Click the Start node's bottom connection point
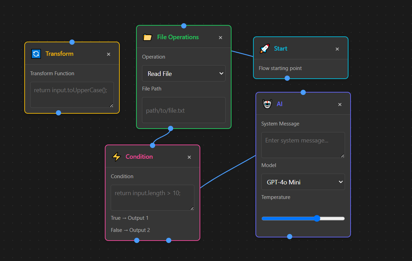This screenshot has width=412, height=261. point(287,78)
